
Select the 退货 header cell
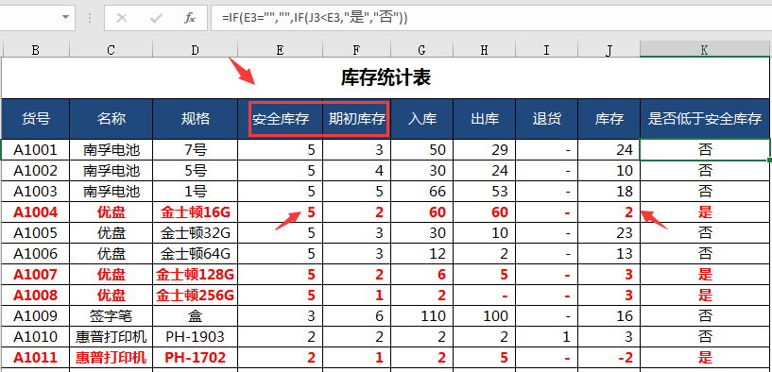(x=547, y=119)
